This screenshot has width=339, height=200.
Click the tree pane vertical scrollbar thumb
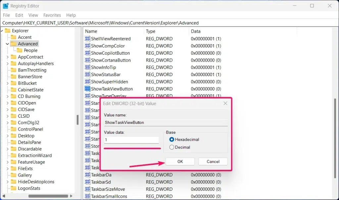tap(77, 120)
